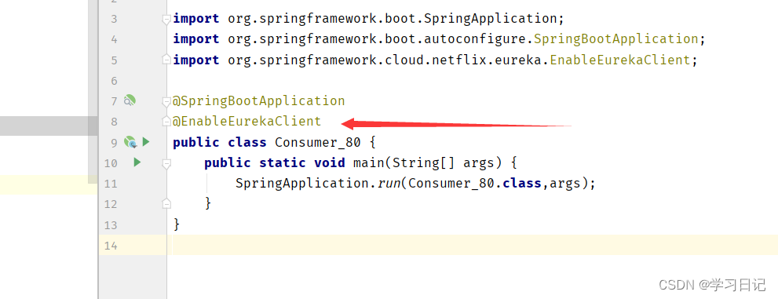
Task: Click the EnableEurekaClient import on line 5
Action: [620, 60]
